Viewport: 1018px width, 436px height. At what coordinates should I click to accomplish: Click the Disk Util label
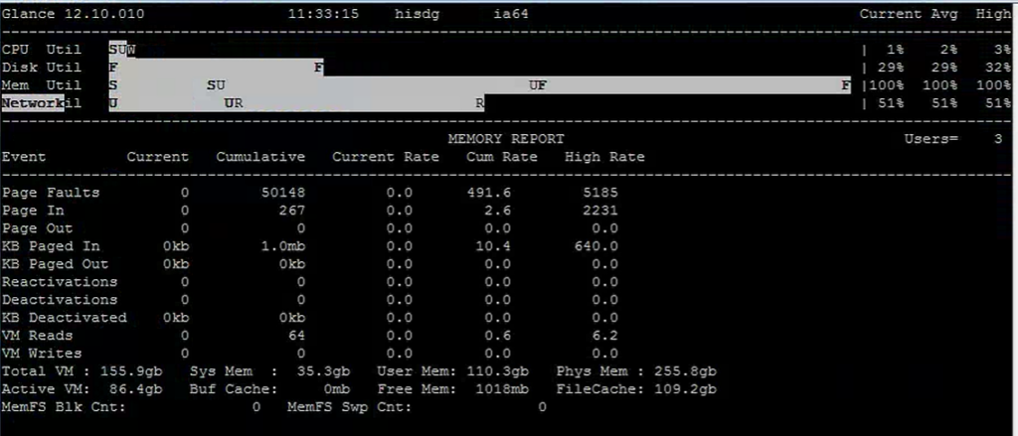[42, 67]
